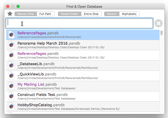The image size is (168, 118).
Task: Click the favorites star icon
Action: tap(10, 14)
